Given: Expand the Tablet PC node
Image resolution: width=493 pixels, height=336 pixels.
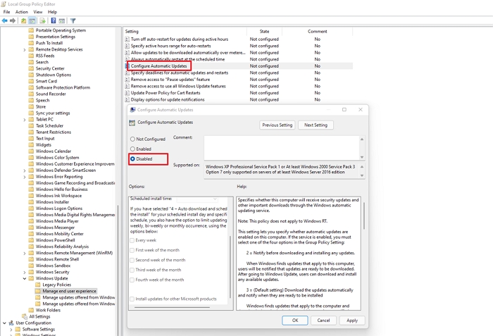Looking at the screenshot, I should coord(25,120).
